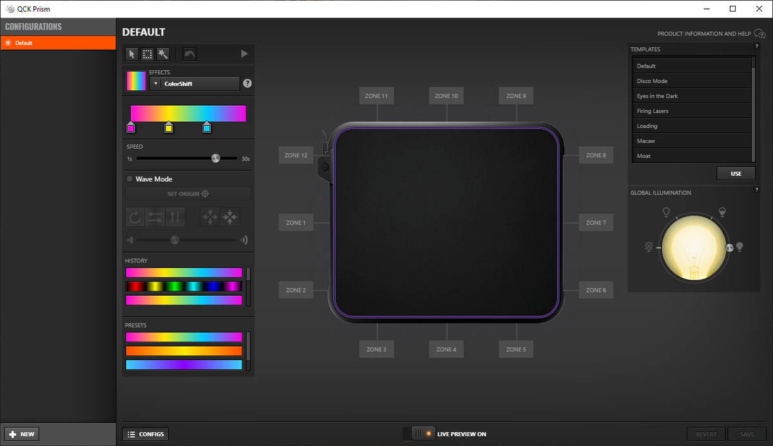The image size is (773, 446).
Task: Click the undo arrow button
Action: pyautogui.click(x=189, y=54)
